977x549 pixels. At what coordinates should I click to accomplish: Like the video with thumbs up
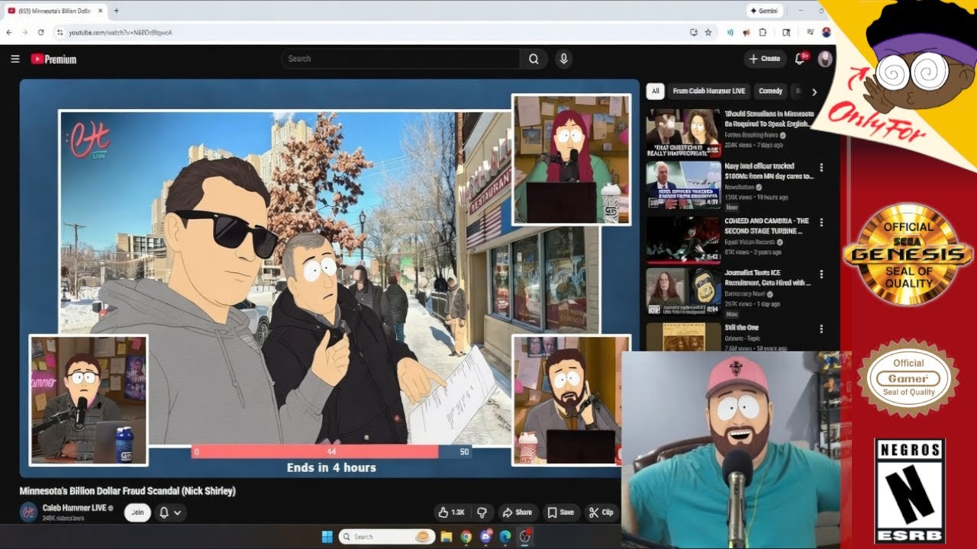pos(450,512)
